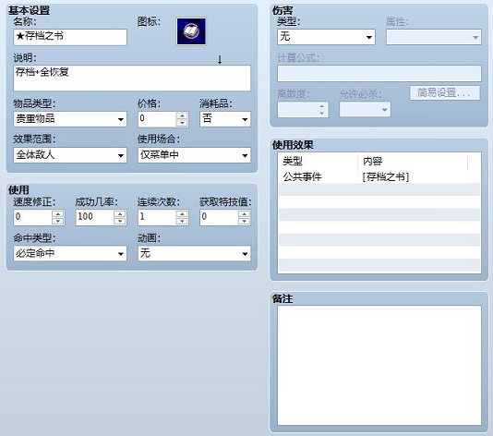493x436 pixels.
Task: Click the first empty row below 公共事件
Action: (x=379, y=189)
